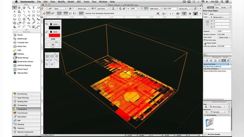Click the snap to intersection icon

[x=47, y=60]
